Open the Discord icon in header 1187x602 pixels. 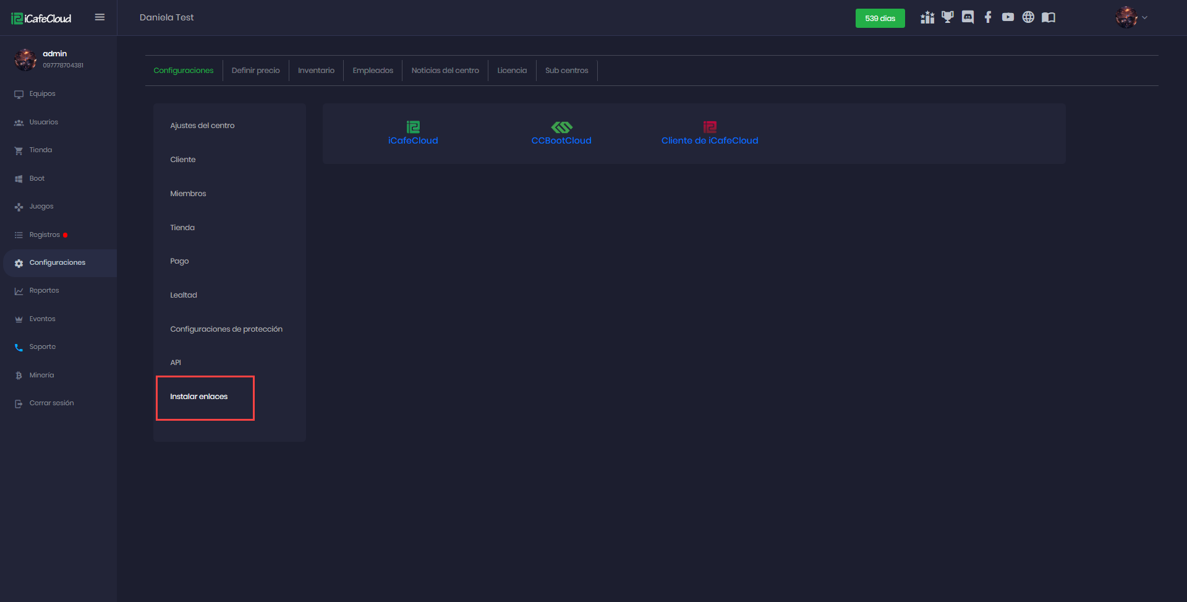968,17
